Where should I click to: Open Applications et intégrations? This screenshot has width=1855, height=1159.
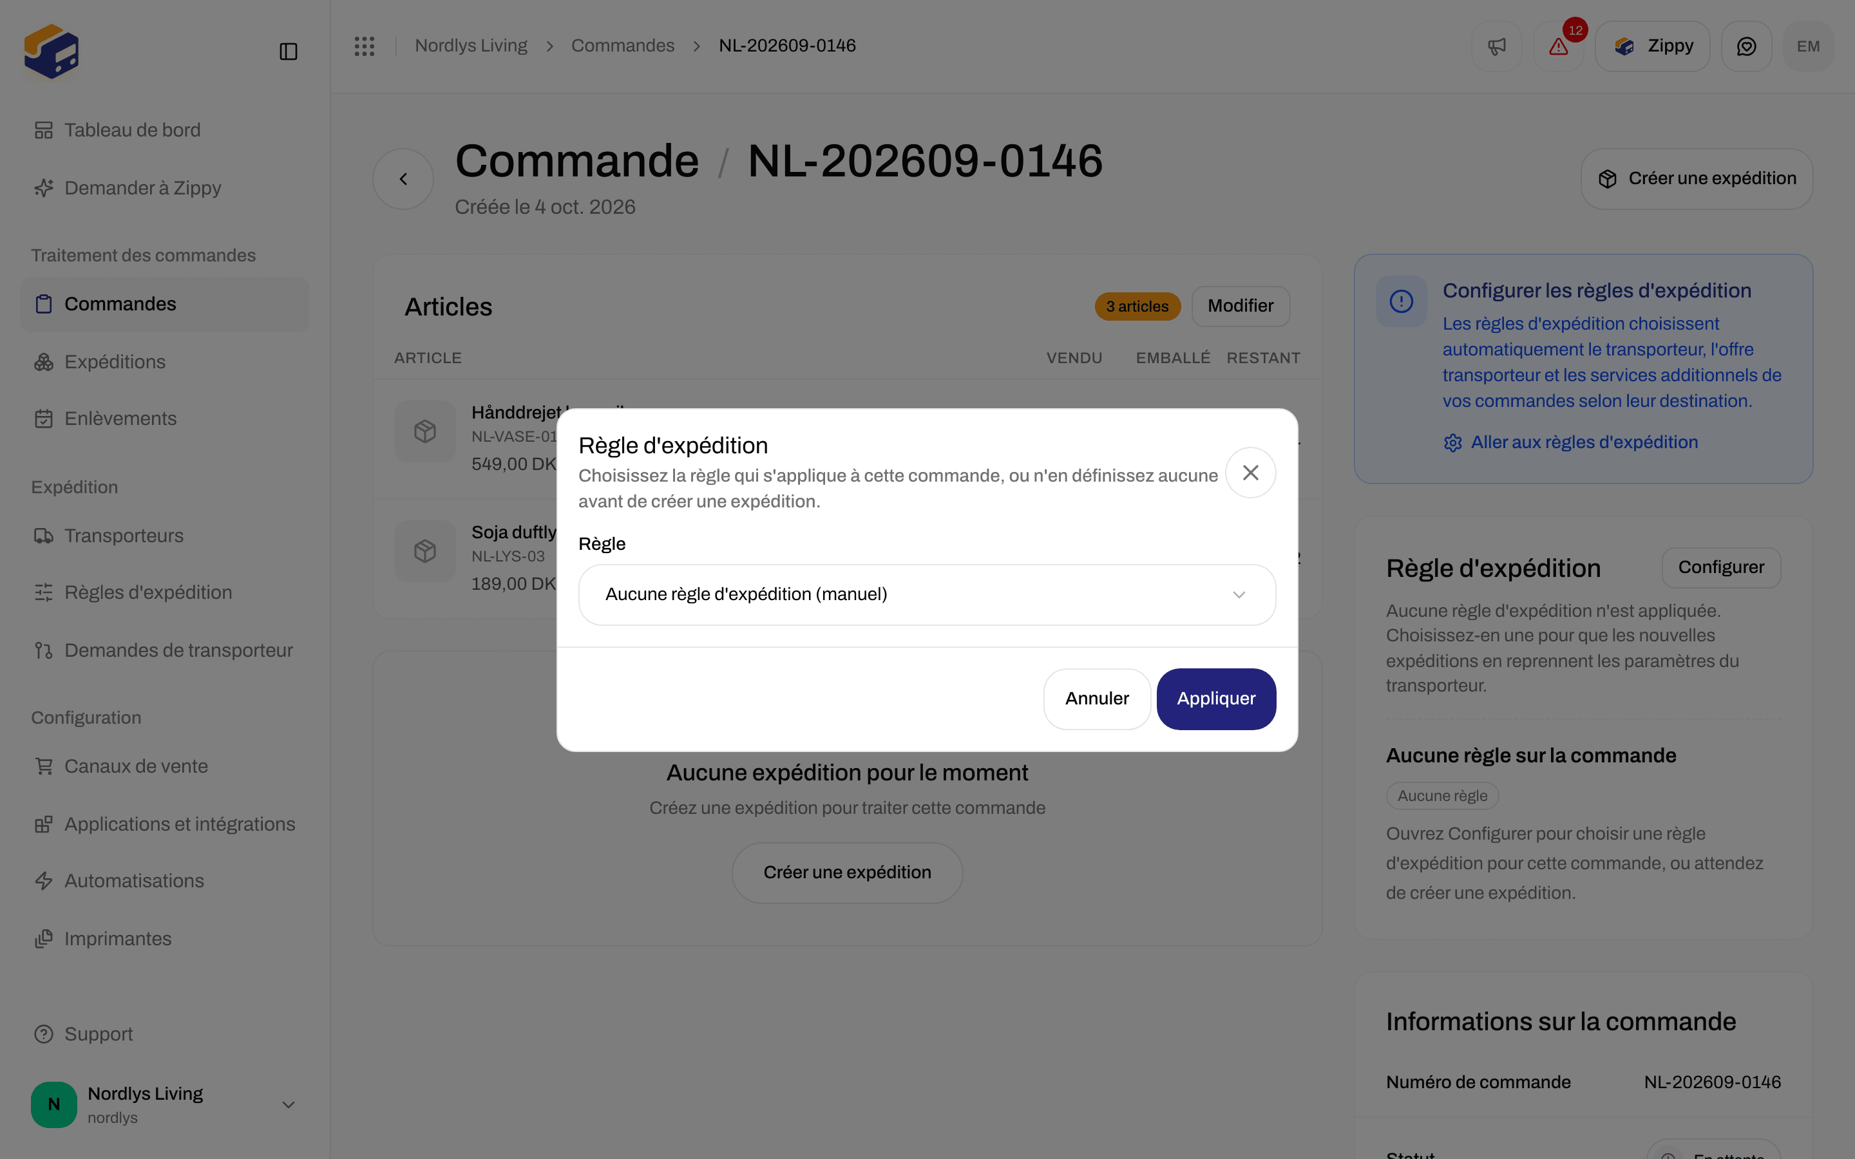(x=165, y=824)
